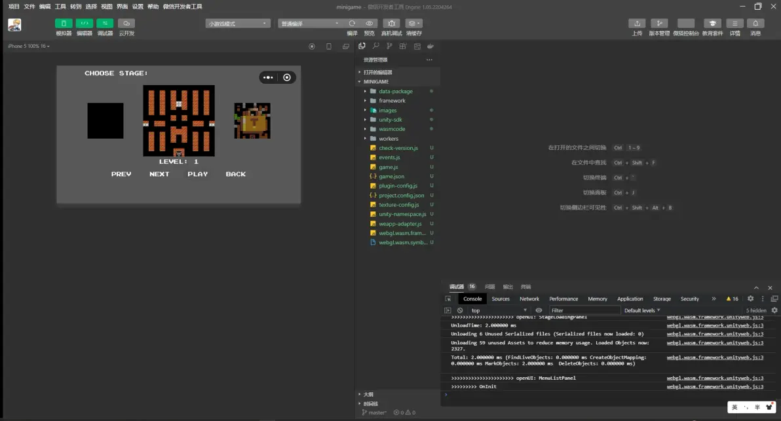Open the 资源管理器 more options ellipsis

pyautogui.click(x=429, y=60)
